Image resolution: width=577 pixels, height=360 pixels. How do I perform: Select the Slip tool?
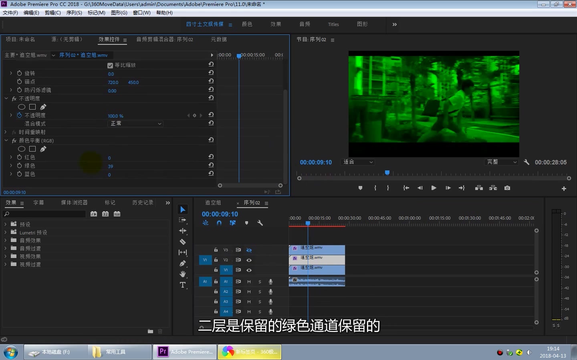tap(183, 252)
